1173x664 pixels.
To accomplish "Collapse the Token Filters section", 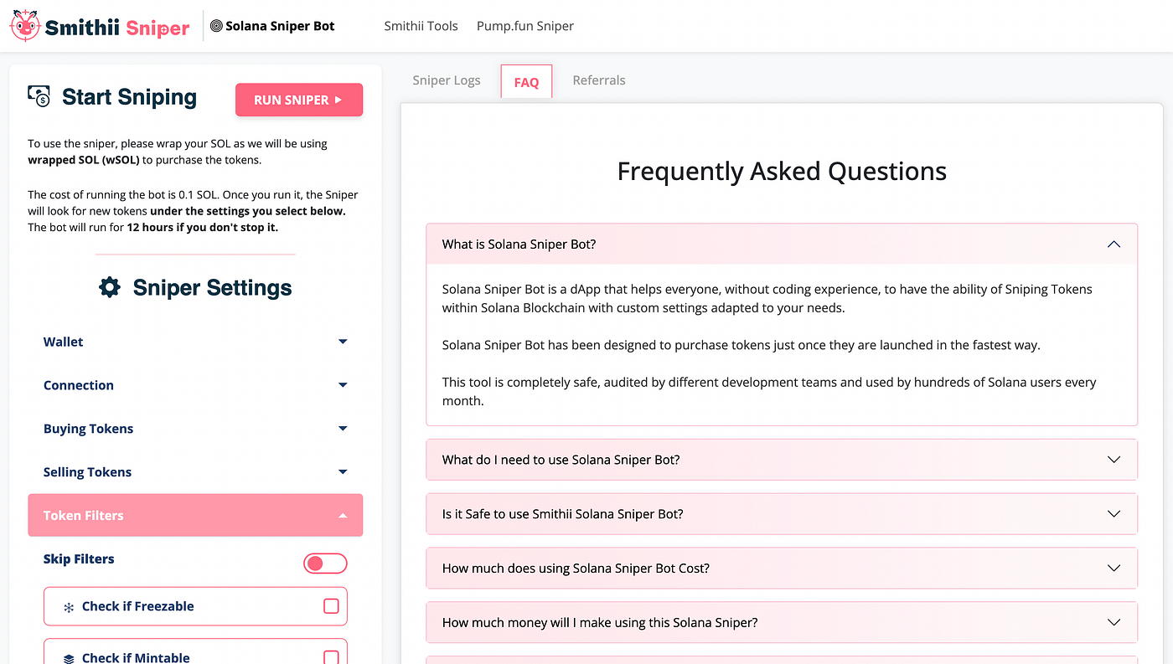I will (x=195, y=515).
